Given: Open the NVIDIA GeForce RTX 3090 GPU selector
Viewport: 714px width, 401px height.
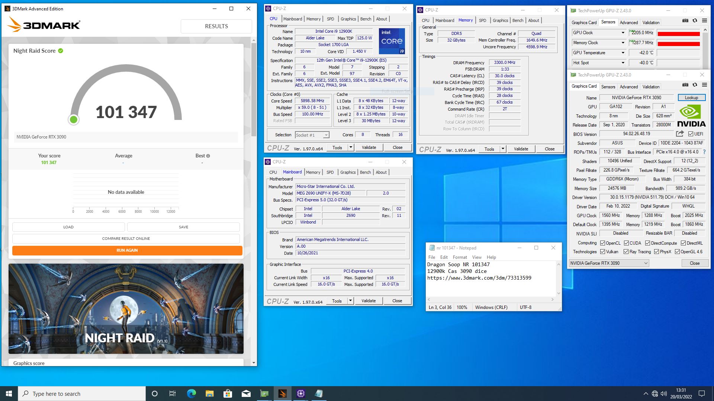Looking at the screenshot, I should [x=609, y=263].
